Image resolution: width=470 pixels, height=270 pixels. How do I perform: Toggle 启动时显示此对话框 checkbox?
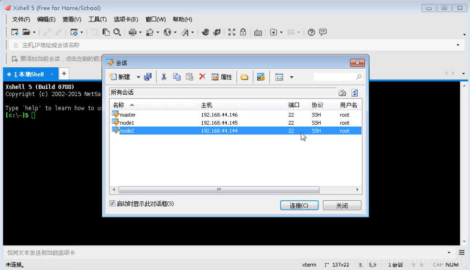pyautogui.click(x=112, y=204)
